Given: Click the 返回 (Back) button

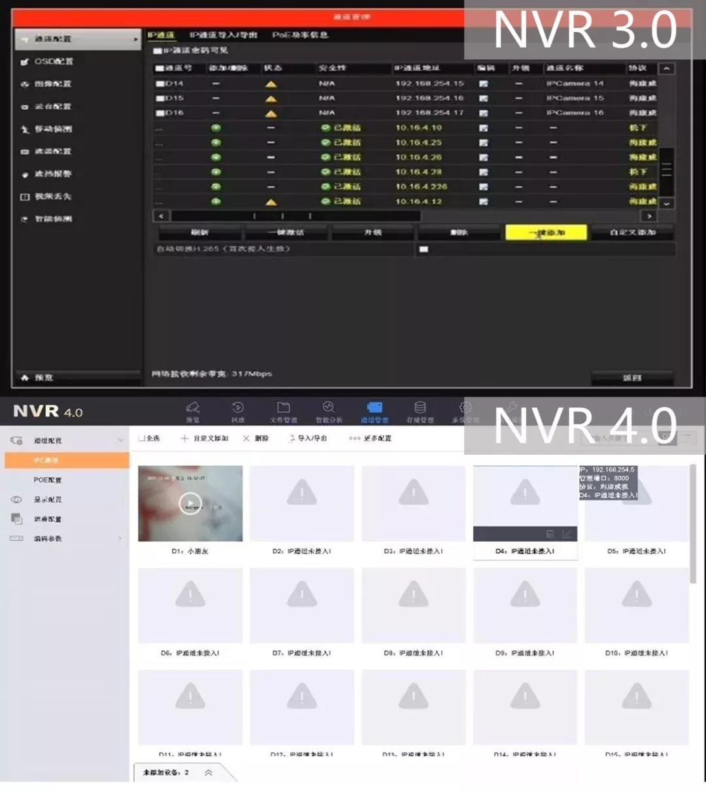Looking at the screenshot, I should 632,378.
